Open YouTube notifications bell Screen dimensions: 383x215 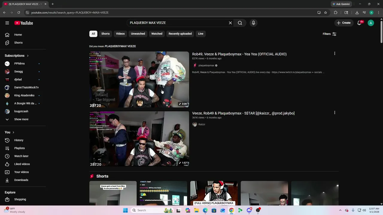pyautogui.click(x=360, y=23)
